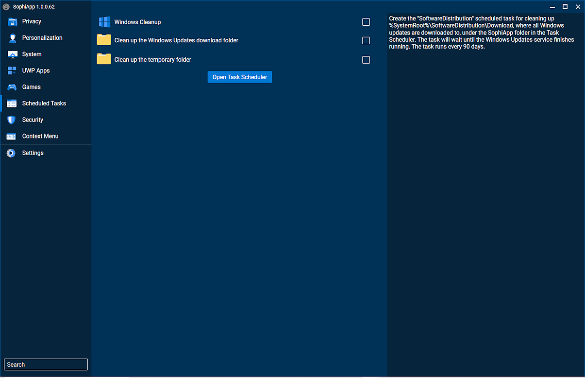The image size is (585, 378).
Task: Enable the Windows Cleanup checkbox
Action: click(x=366, y=22)
